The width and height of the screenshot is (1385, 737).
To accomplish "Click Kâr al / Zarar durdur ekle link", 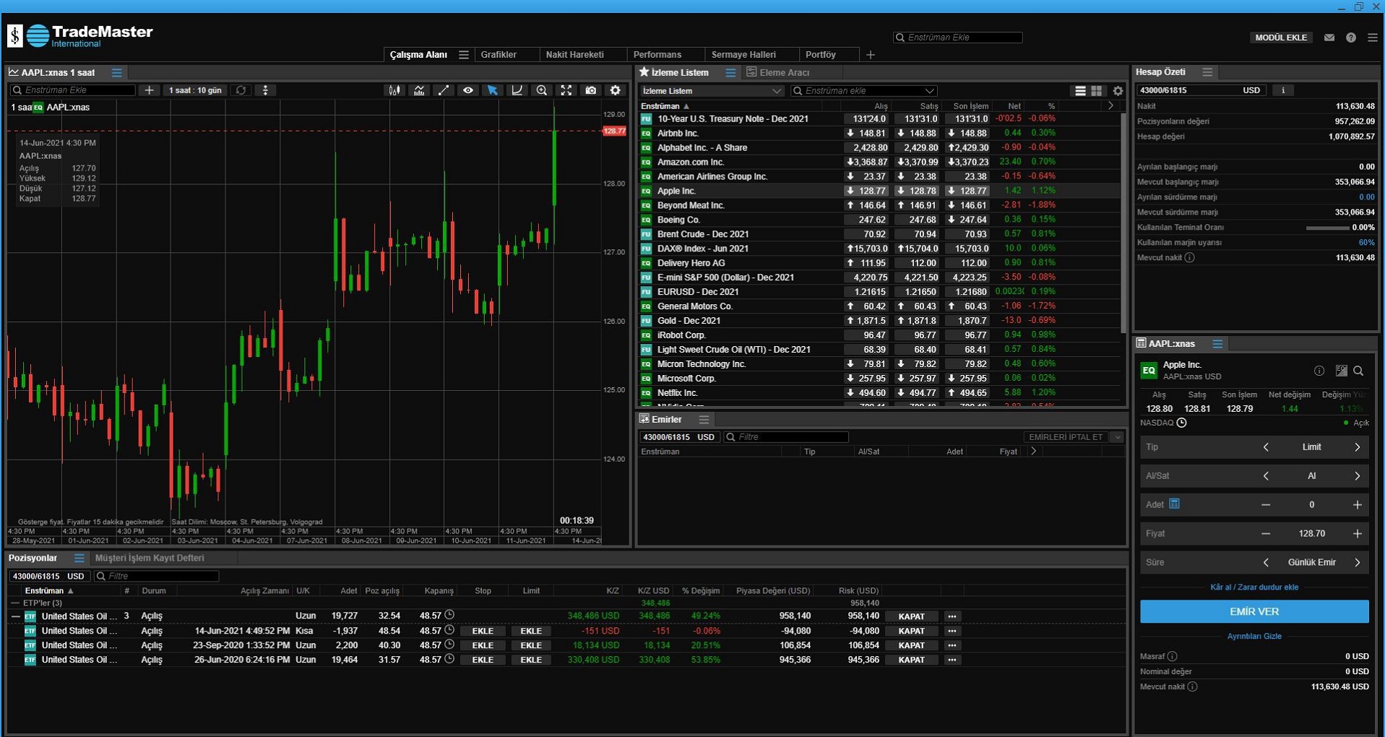I will pyautogui.click(x=1254, y=587).
